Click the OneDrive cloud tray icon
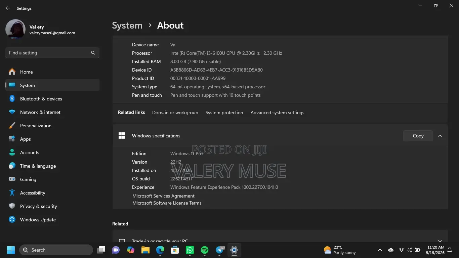Image resolution: width=459 pixels, height=258 pixels. (x=391, y=250)
